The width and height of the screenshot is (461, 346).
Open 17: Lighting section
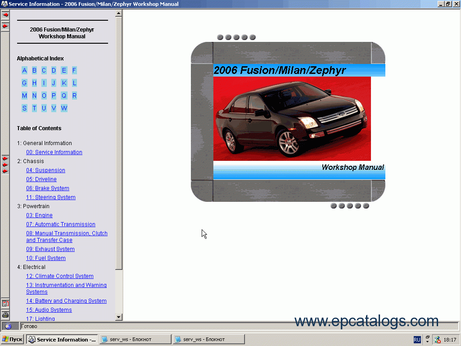click(x=40, y=319)
